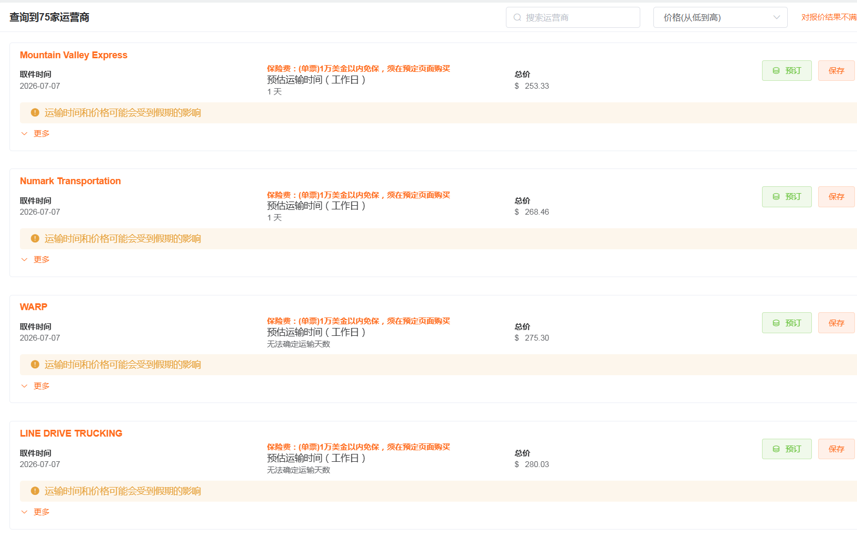Click 1 天 transit time for Mountain Valley Express
The height and width of the screenshot is (540, 857).
tap(274, 92)
